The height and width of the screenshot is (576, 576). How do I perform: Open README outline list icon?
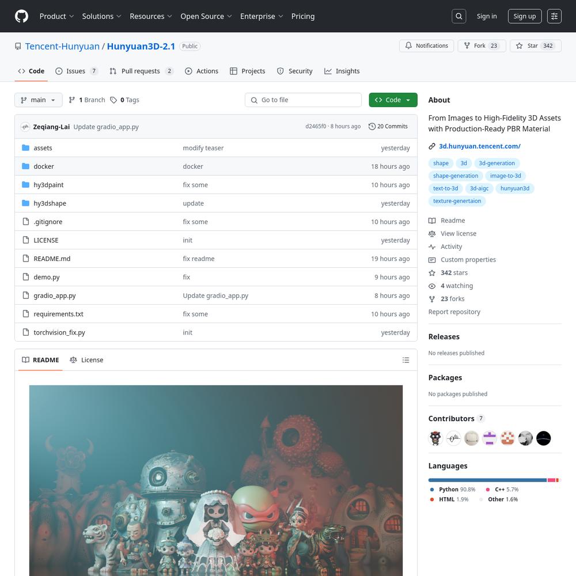coord(406,360)
